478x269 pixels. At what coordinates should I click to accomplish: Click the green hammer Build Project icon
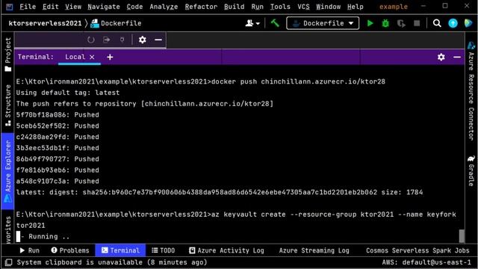(275, 23)
